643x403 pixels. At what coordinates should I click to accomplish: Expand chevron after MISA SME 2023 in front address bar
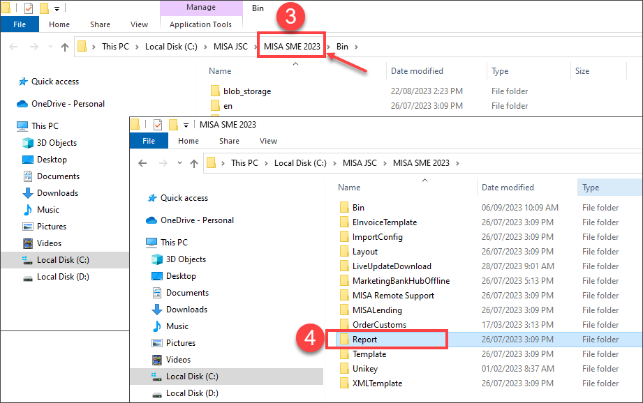[457, 163]
